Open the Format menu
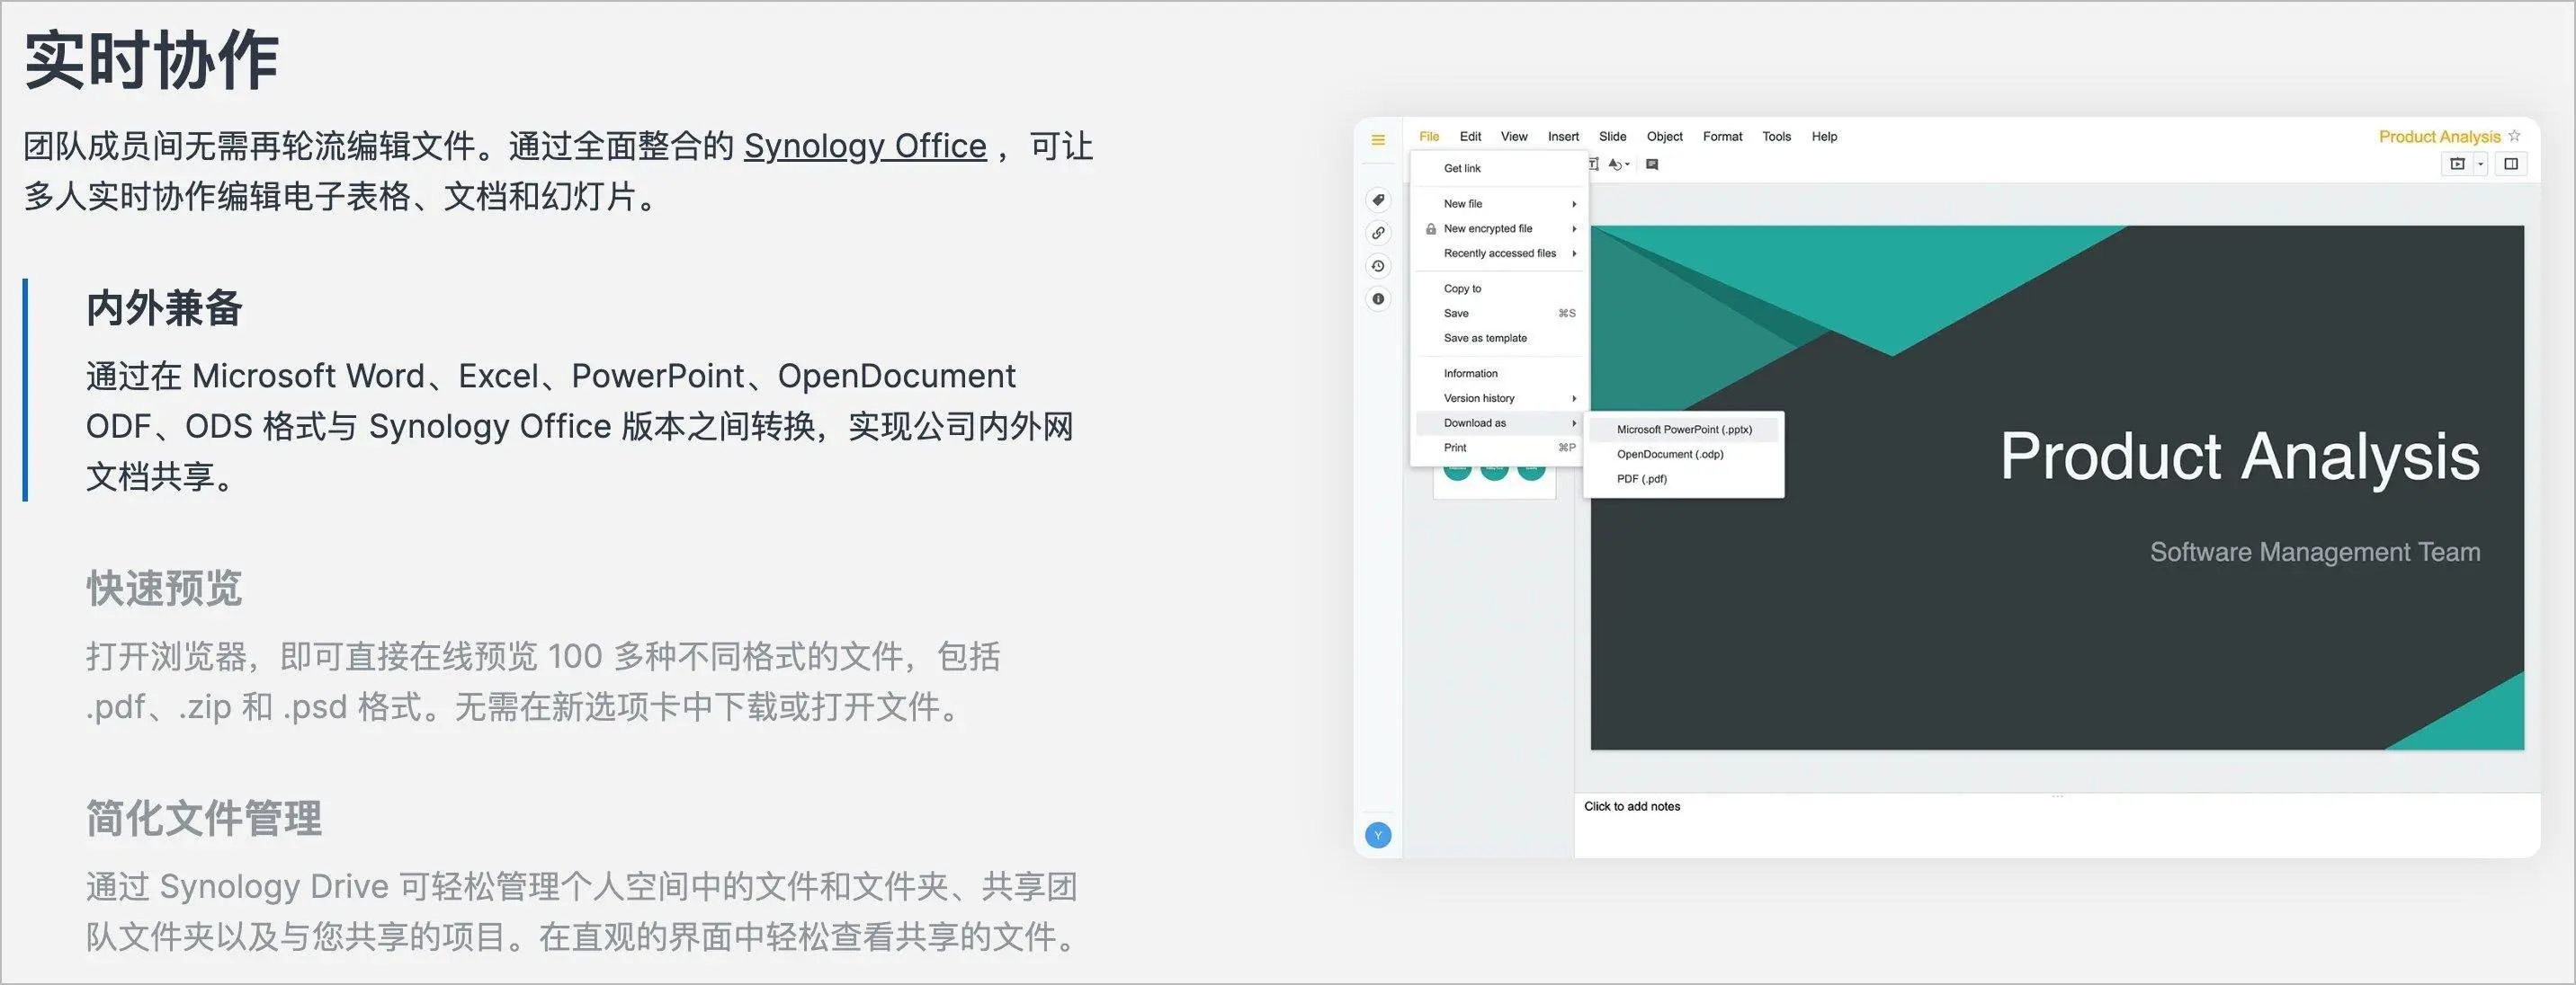Viewport: 2576px width, 985px height. [1722, 137]
